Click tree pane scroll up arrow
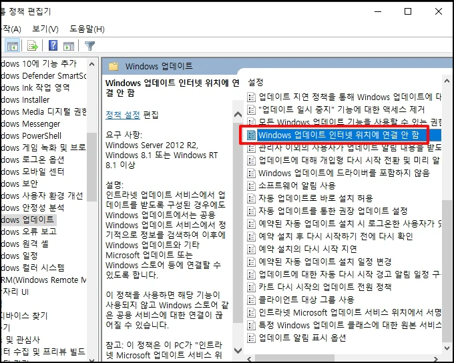The image size is (454, 363). coord(91,64)
